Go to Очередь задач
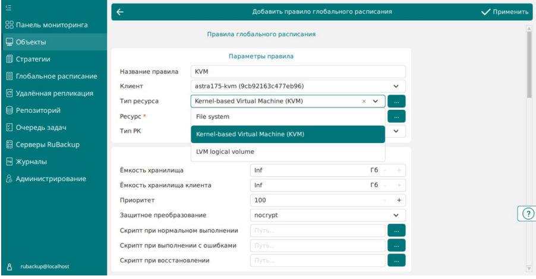The width and height of the screenshot is (536, 279). (36, 128)
